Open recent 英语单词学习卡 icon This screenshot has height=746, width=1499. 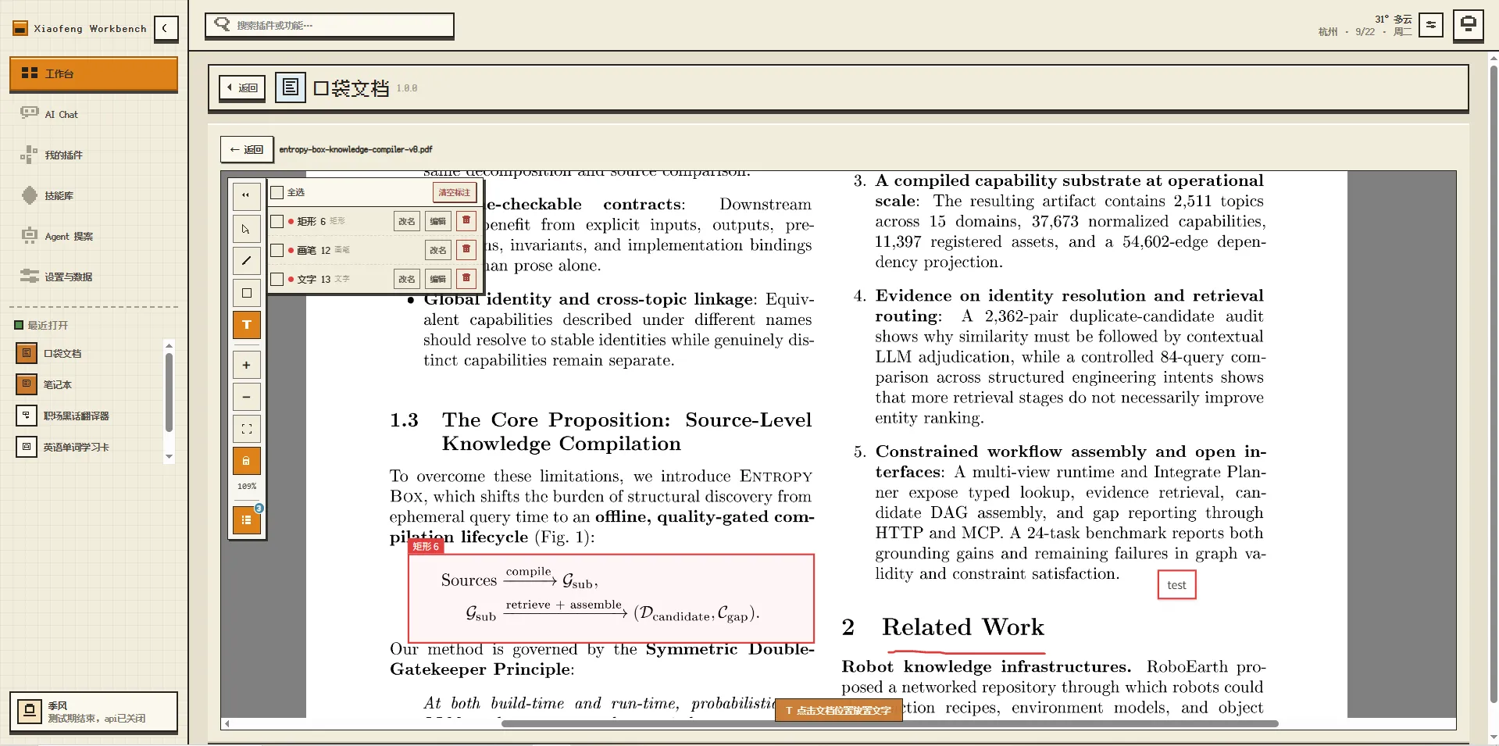[x=27, y=447]
